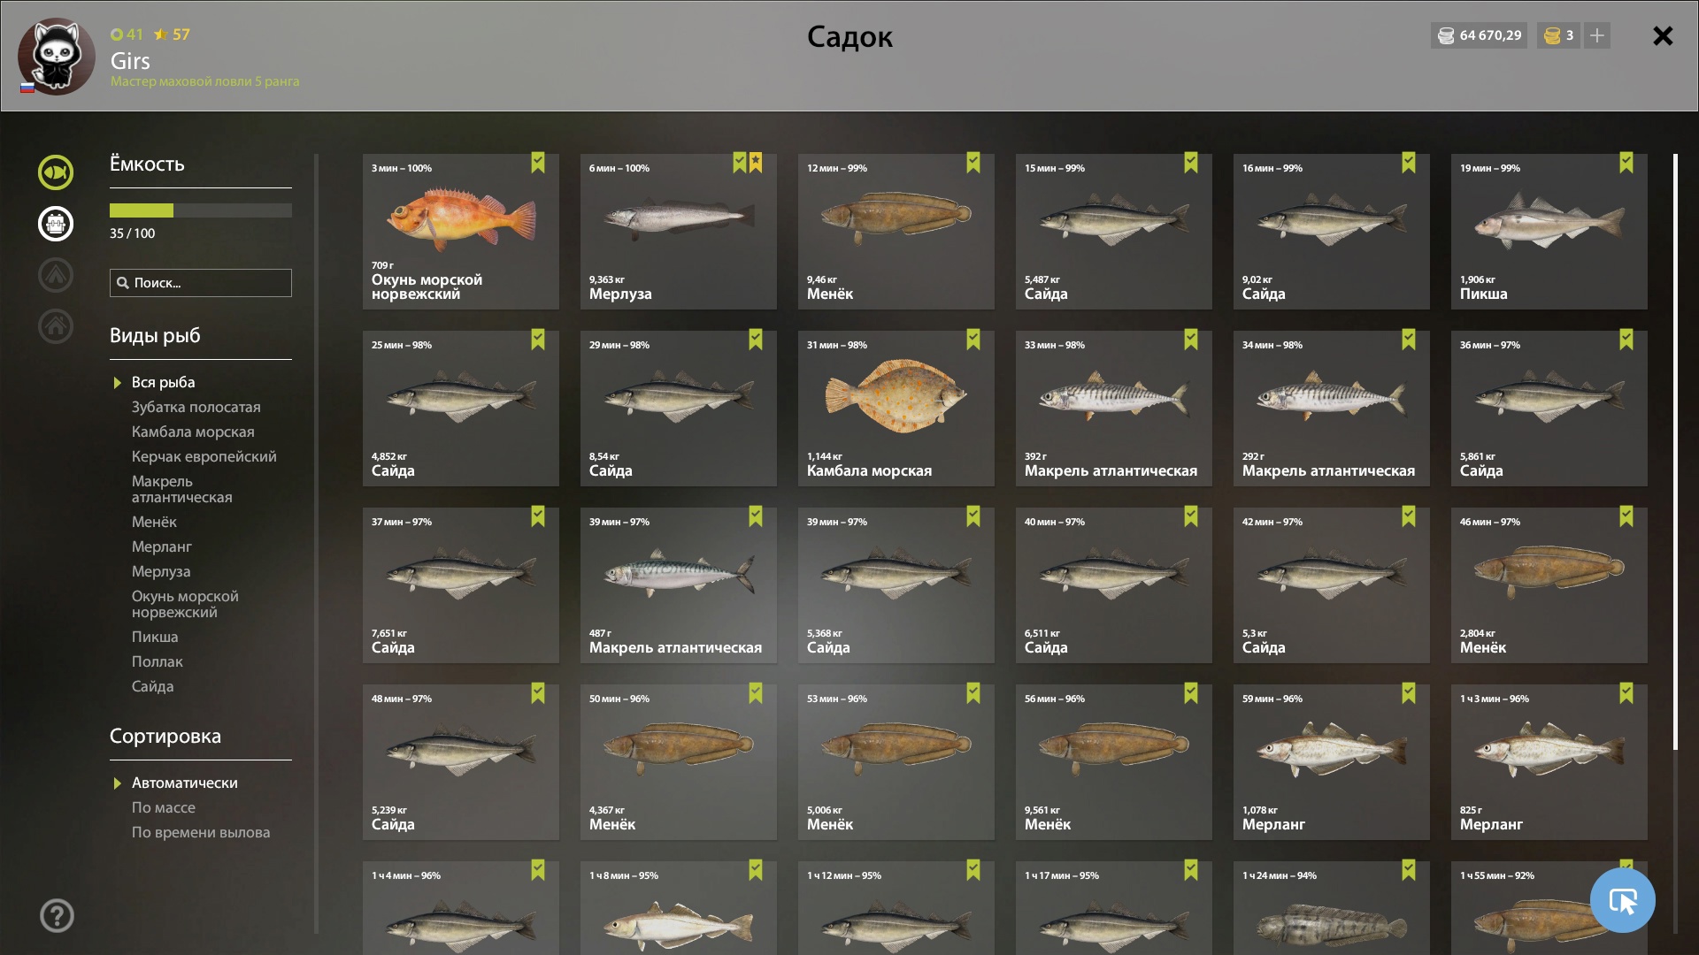The width and height of the screenshot is (1699, 955).
Task: Select sorting option По времени вылова
Action: 201,832
